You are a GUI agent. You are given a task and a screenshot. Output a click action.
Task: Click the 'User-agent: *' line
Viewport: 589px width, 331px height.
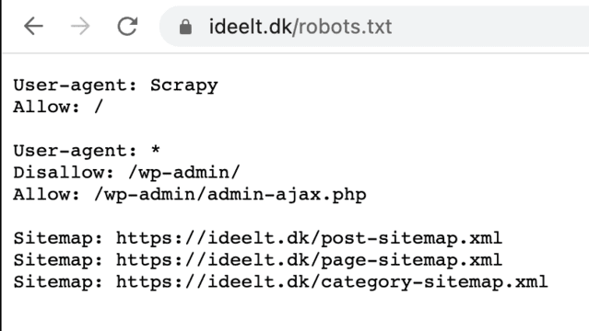[87, 151]
